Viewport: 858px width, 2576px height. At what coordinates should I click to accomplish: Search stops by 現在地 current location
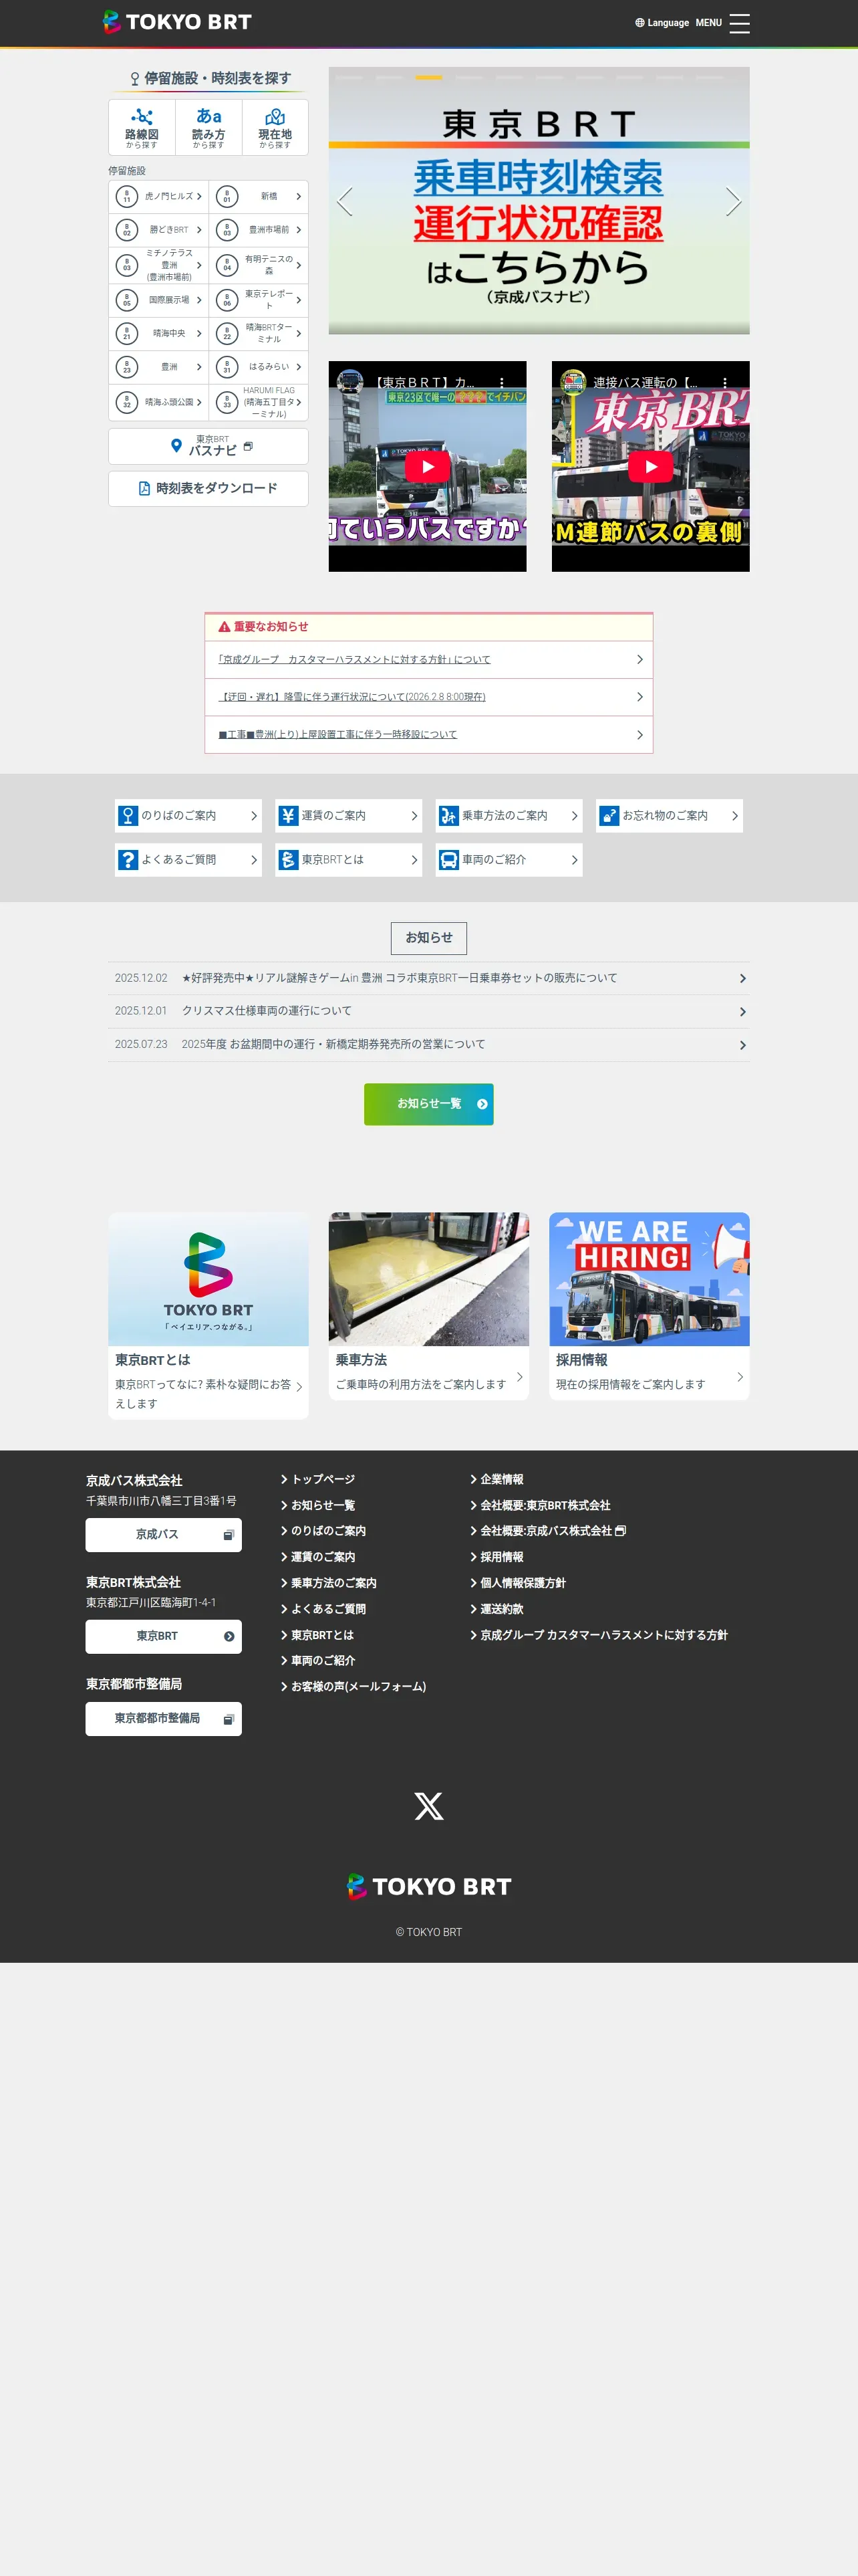pos(275,127)
